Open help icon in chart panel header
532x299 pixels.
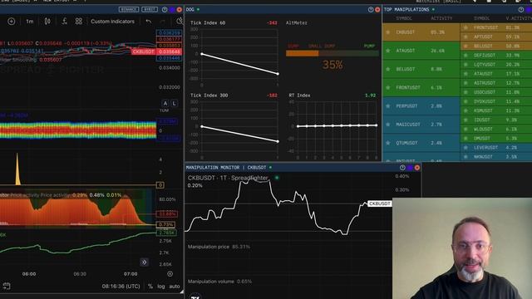[x=165, y=9]
